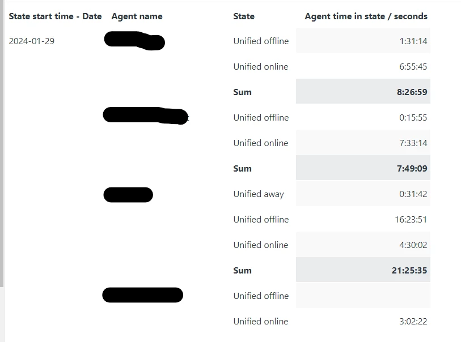Click the first redacted agent name

pos(134,41)
